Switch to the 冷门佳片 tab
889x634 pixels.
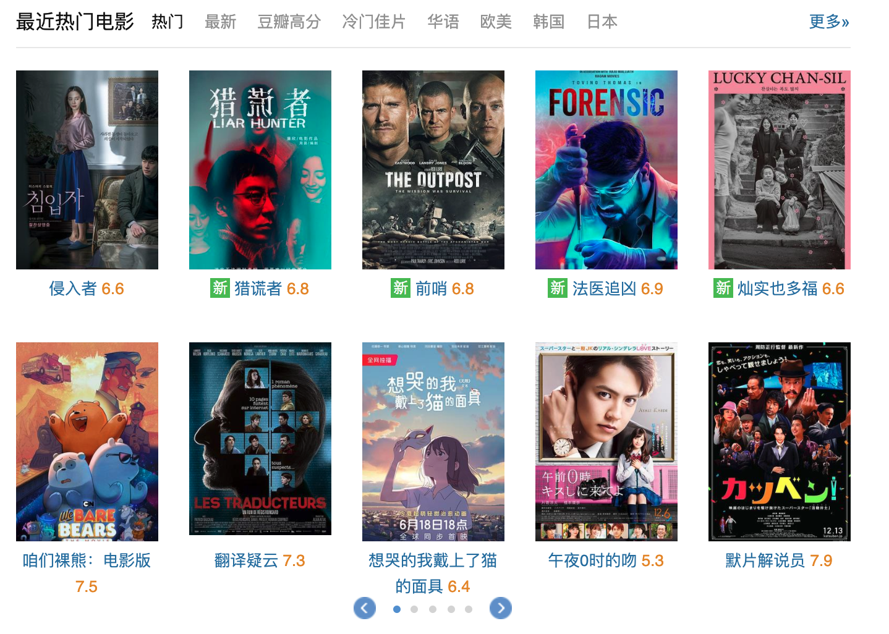tap(374, 22)
